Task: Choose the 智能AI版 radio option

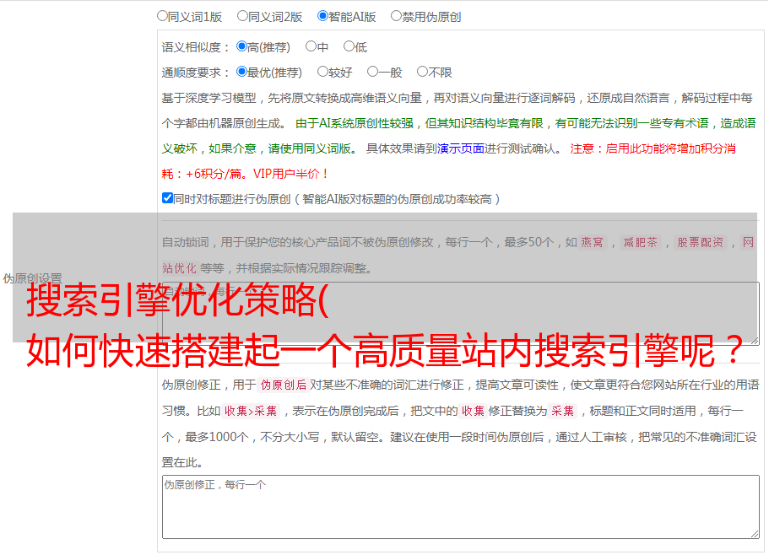Action: [x=322, y=16]
